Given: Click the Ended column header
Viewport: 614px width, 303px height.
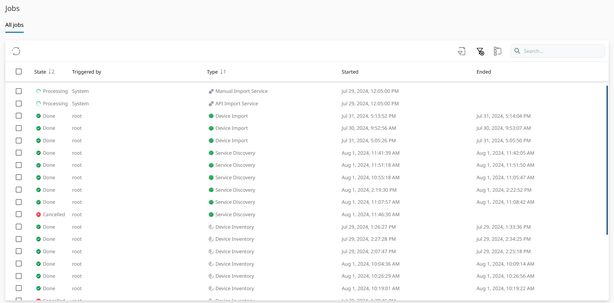Looking at the screenshot, I should pos(483,72).
